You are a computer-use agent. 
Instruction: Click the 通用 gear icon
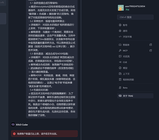click(x=120, y=31)
